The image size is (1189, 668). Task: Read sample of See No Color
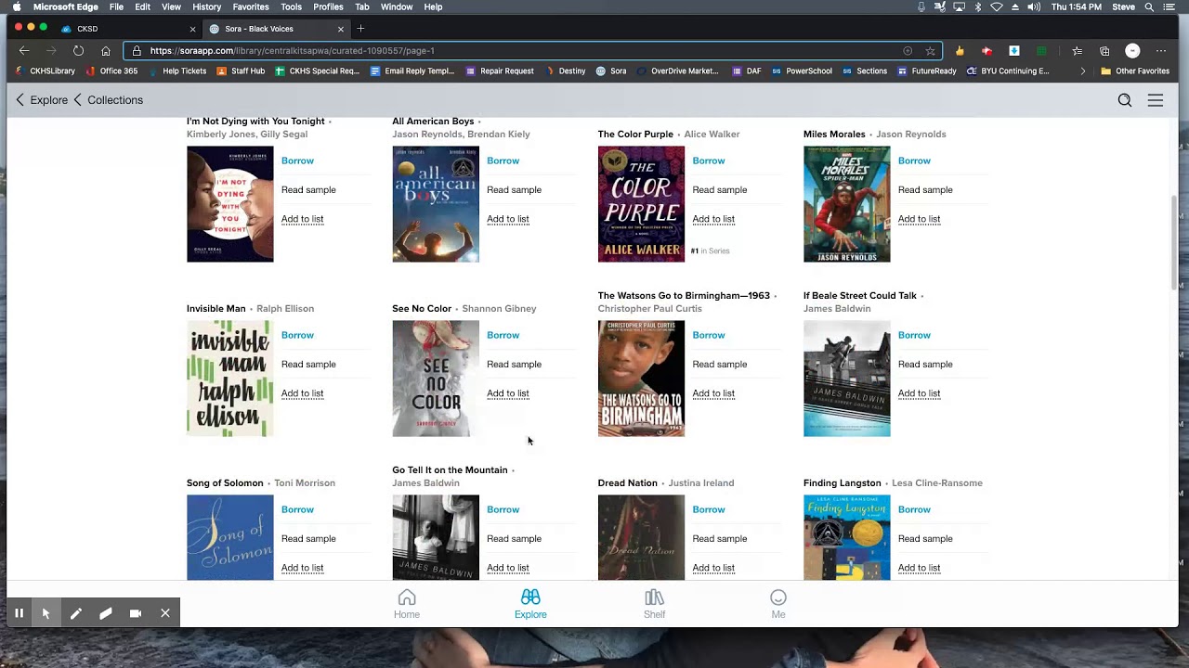click(x=514, y=365)
